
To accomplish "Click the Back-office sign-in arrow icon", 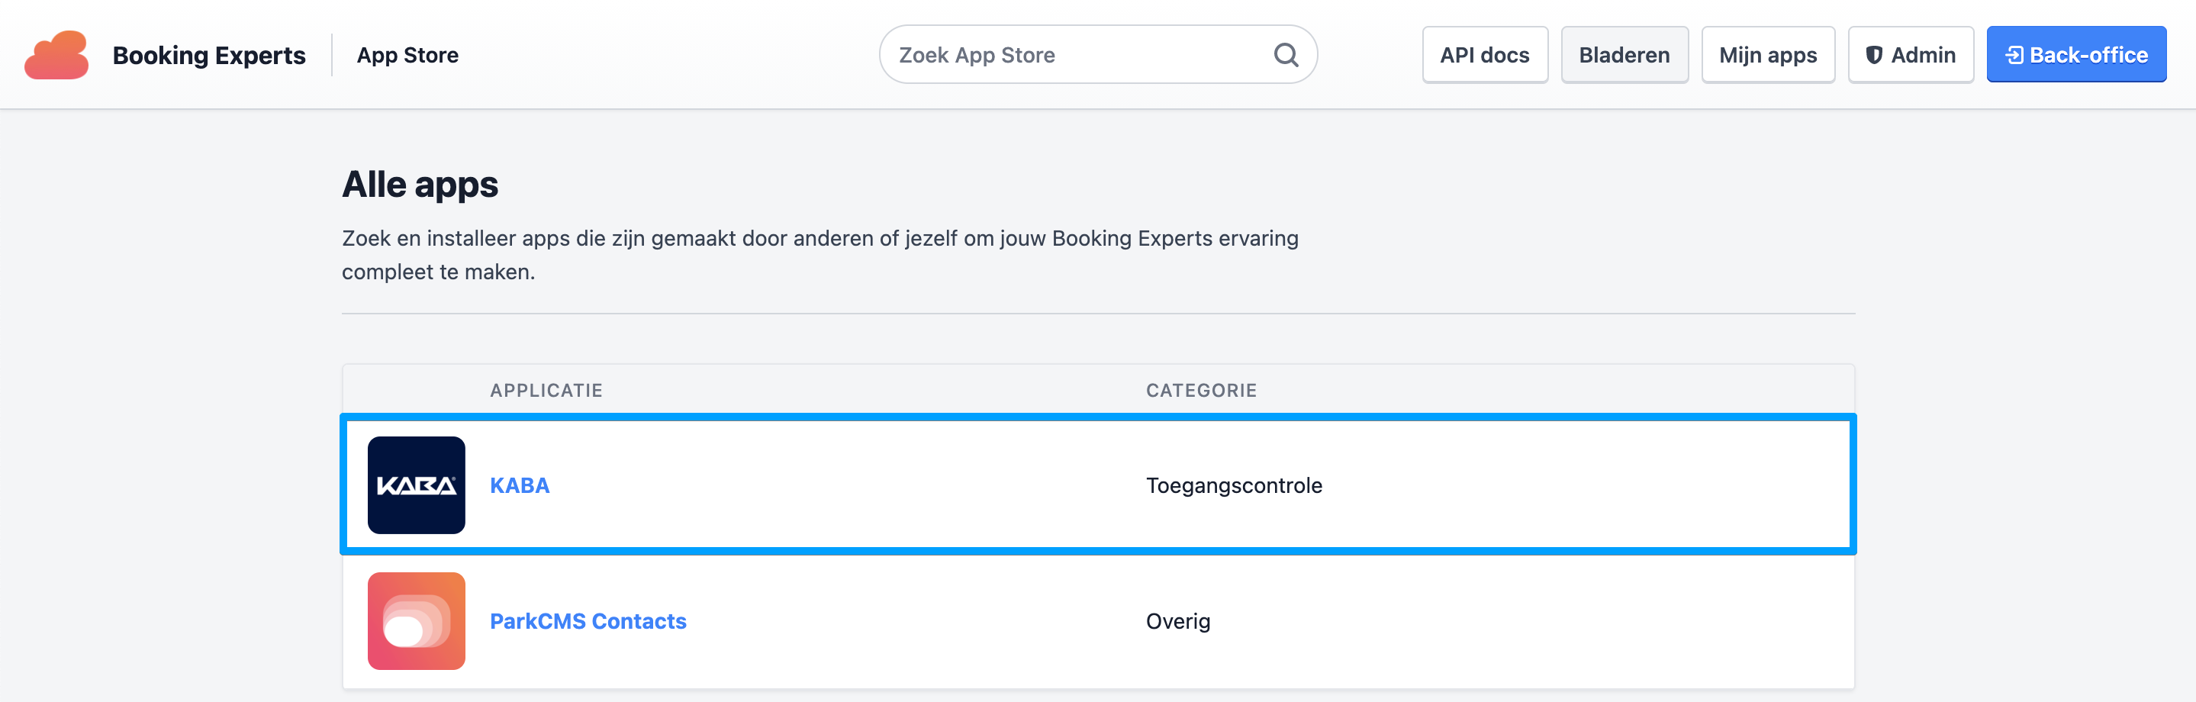I will [2014, 56].
